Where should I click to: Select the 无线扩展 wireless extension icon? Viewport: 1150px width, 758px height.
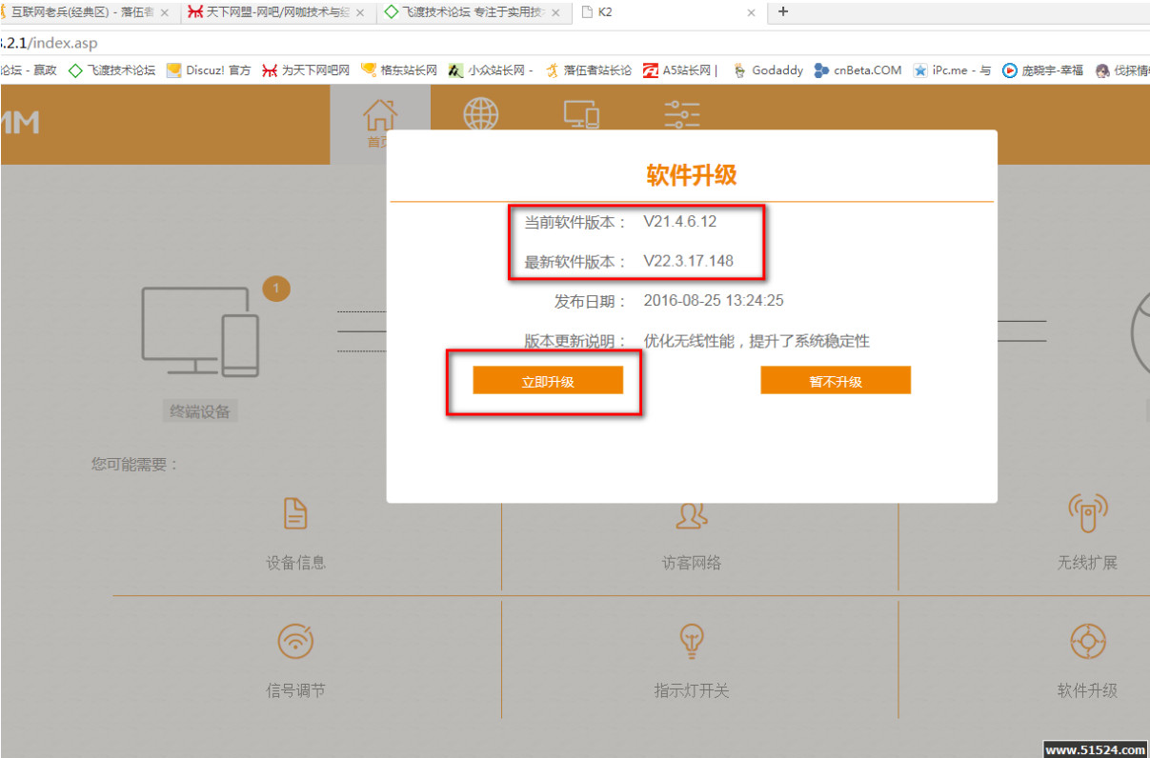pyautogui.click(x=1087, y=513)
